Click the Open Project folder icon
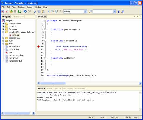Viewport: 143px width, 120px height. click(11, 12)
